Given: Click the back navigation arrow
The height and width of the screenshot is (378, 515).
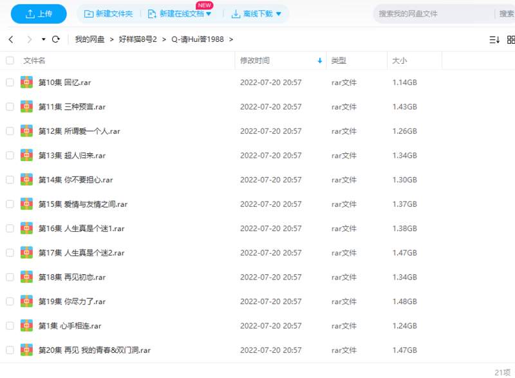Looking at the screenshot, I should (11, 39).
